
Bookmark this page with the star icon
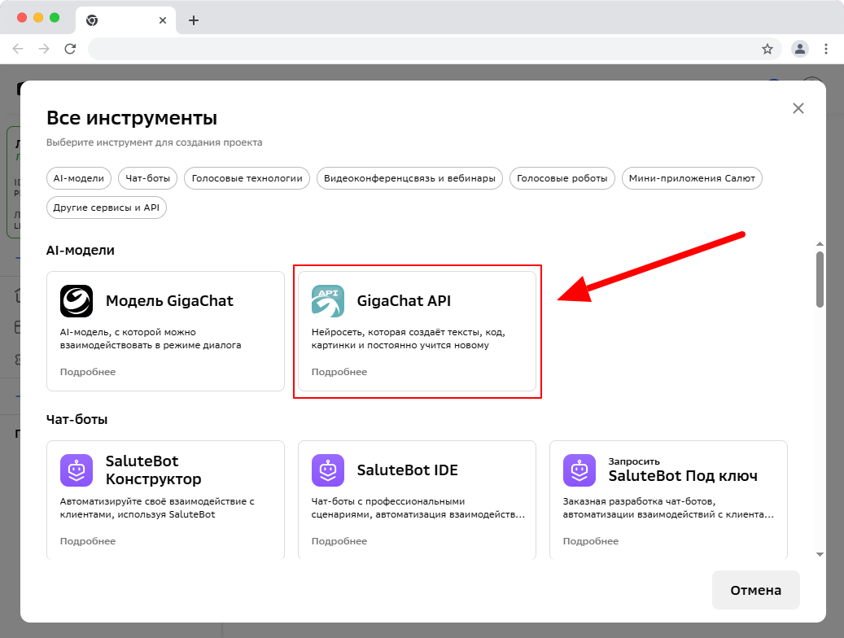(767, 49)
